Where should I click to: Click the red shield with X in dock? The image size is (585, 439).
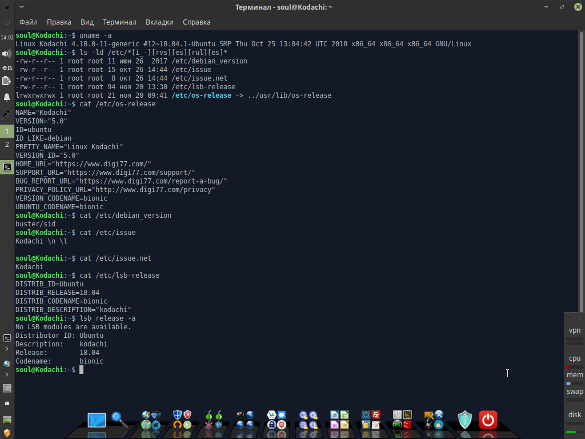(x=187, y=415)
